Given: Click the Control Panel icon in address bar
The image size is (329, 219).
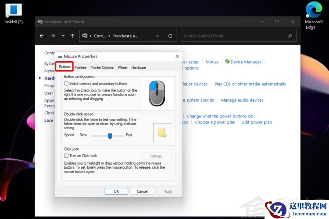Looking at the screenshot, I should click(85, 36).
